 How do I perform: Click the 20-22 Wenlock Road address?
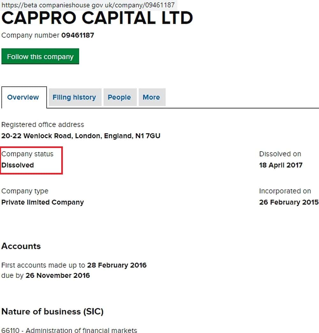[x=81, y=136]
